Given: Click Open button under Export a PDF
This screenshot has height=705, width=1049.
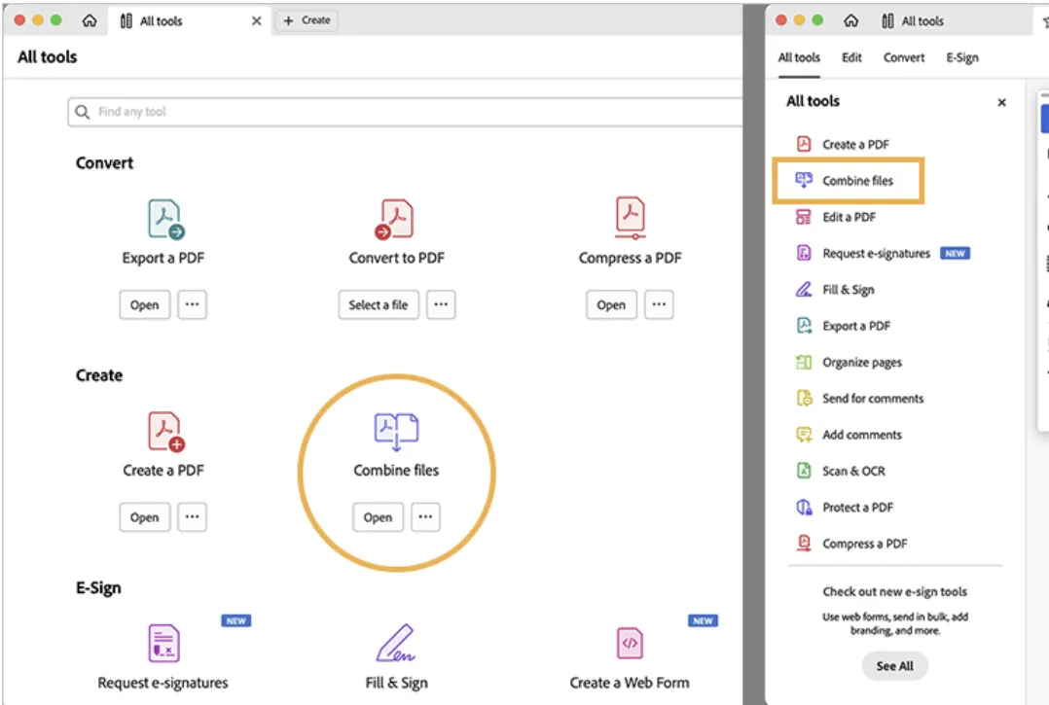Looking at the screenshot, I should (144, 304).
